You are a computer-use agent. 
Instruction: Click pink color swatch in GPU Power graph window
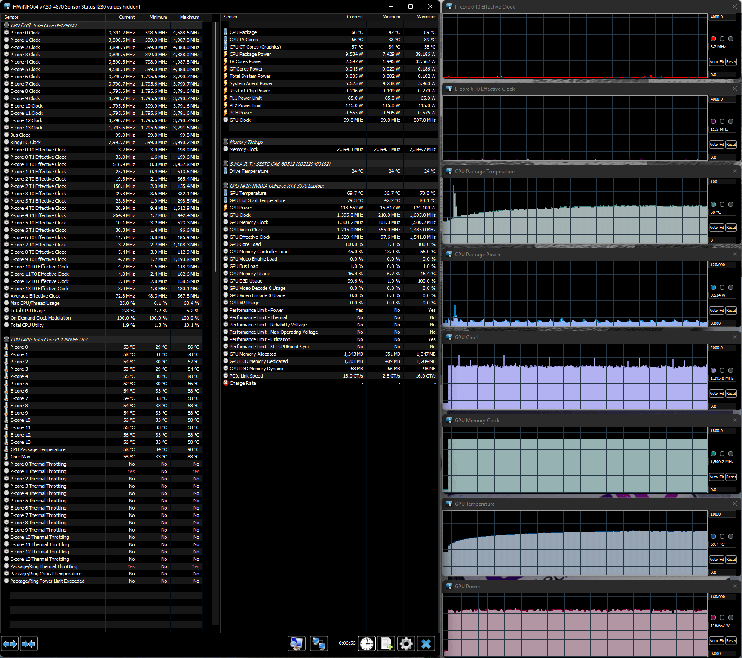(x=714, y=618)
